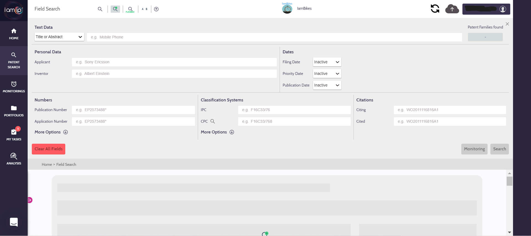Click the scrollbar down arrow in results

click(x=509, y=232)
